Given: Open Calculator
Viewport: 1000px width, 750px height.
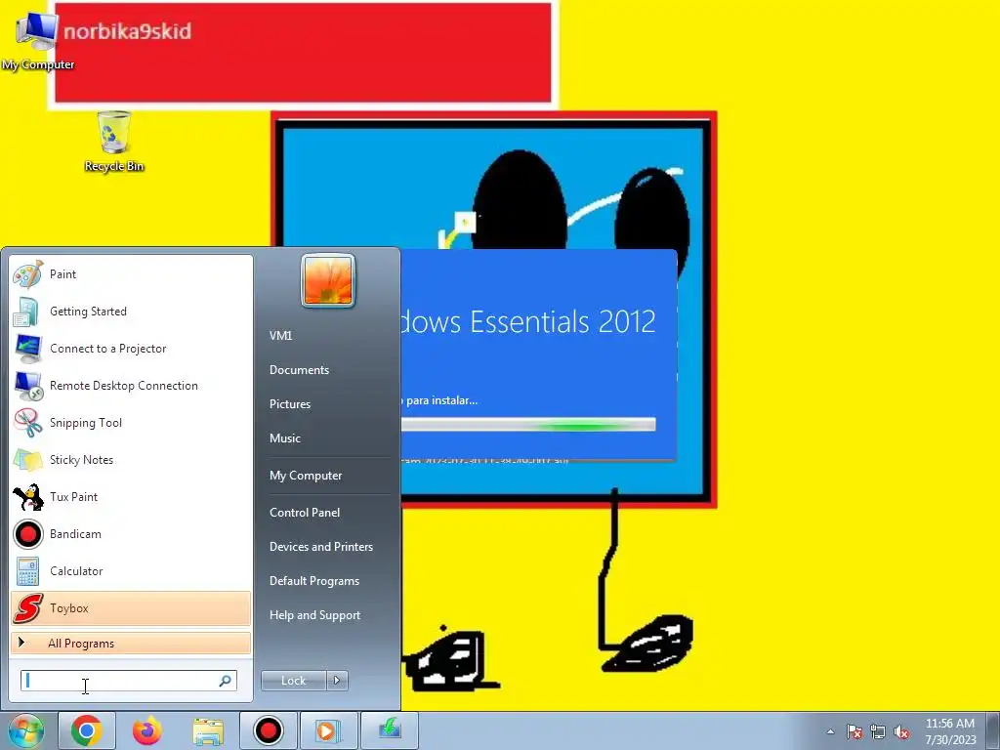Looking at the screenshot, I should [x=131, y=570].
